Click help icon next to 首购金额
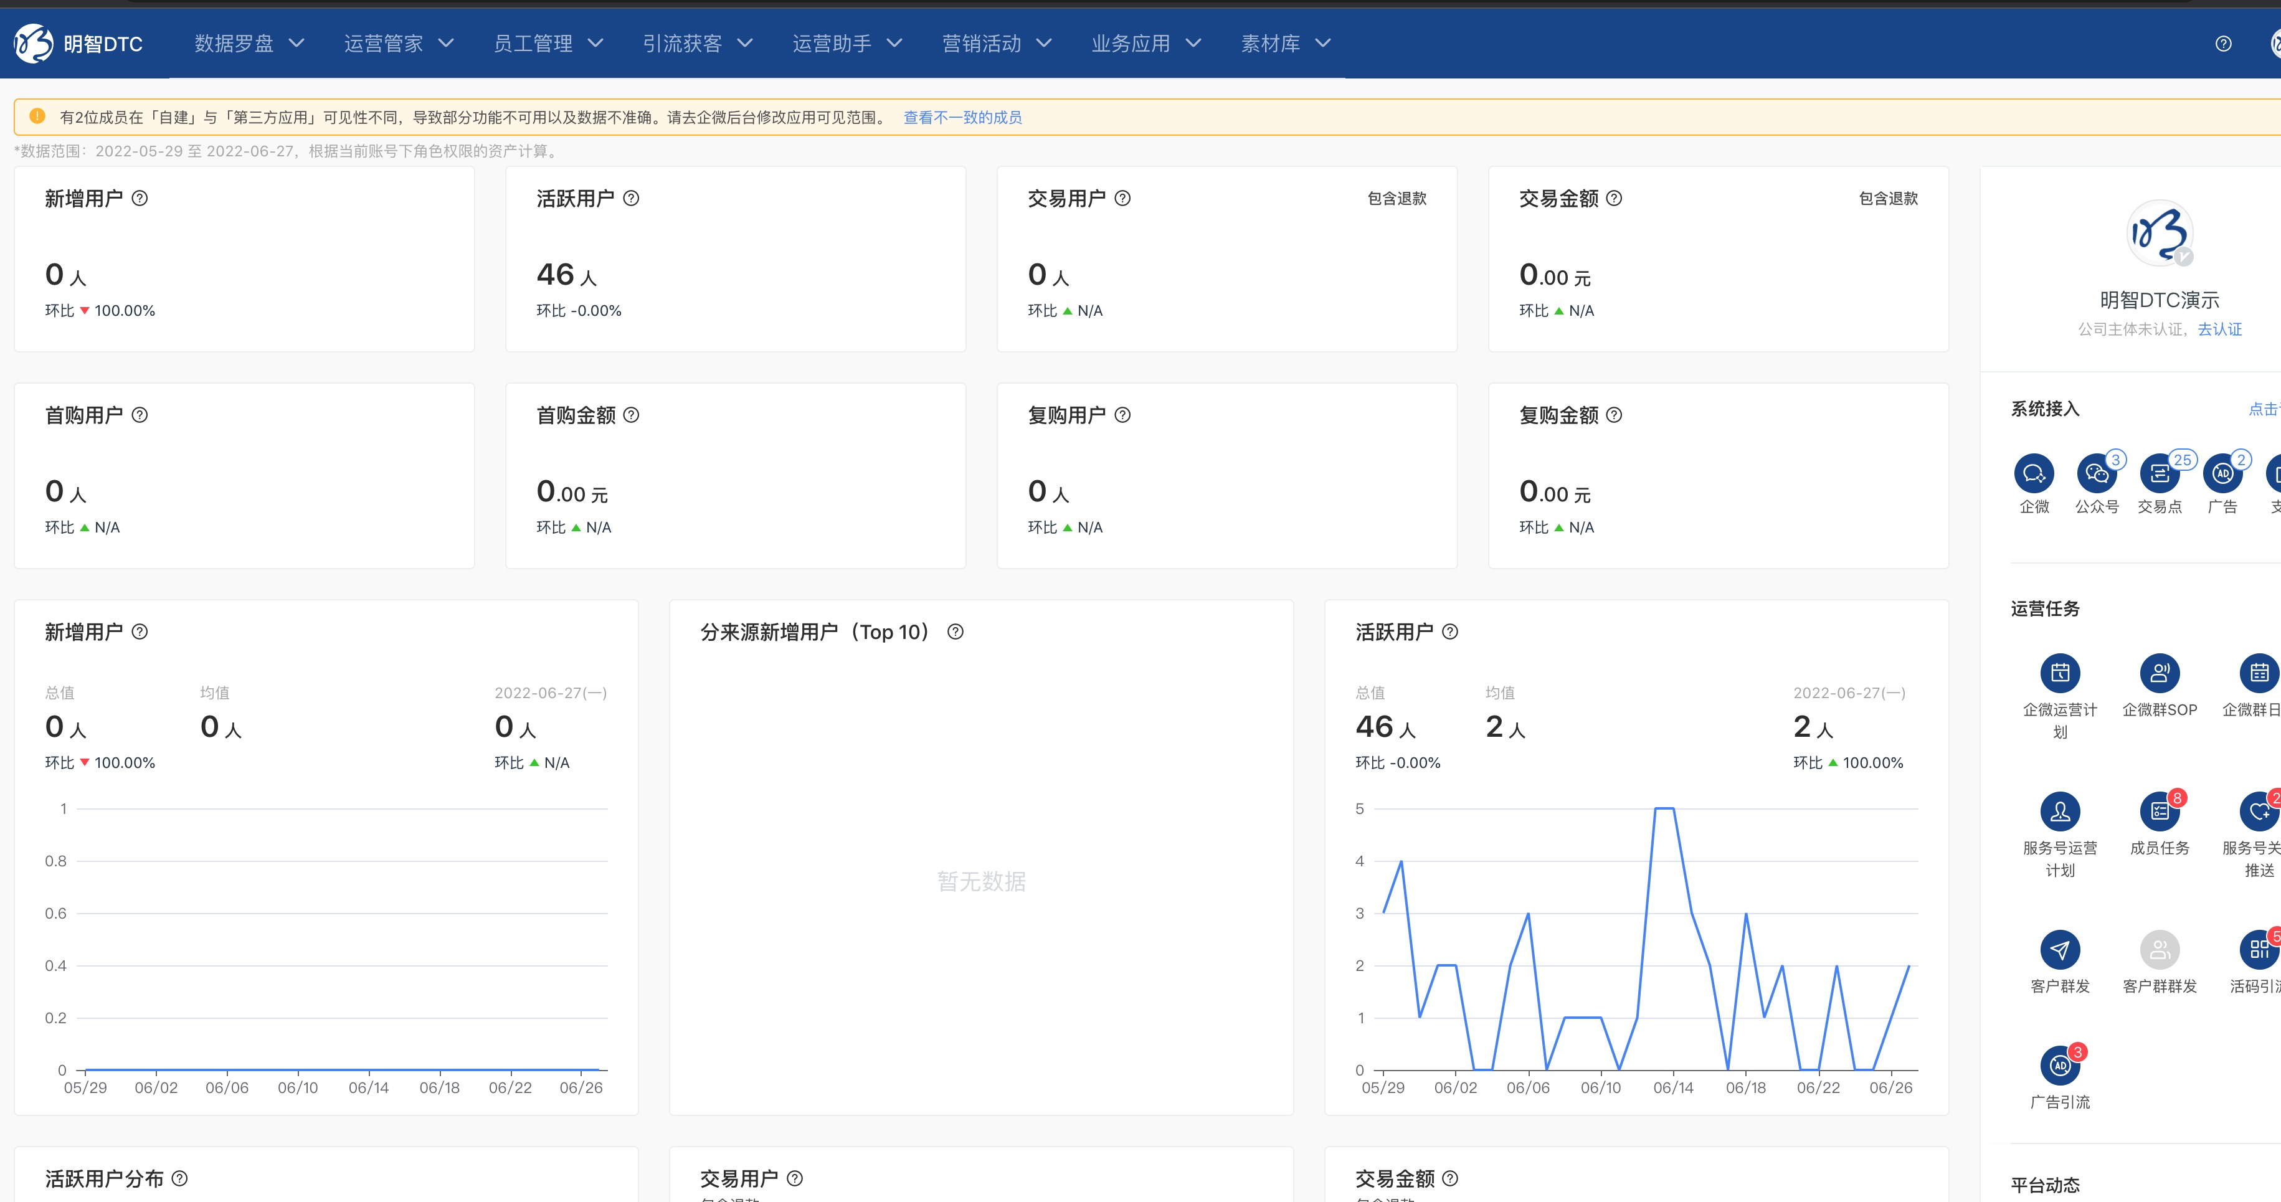The width and height of the screenshot is (2281, 1202). tap(632, 415)
